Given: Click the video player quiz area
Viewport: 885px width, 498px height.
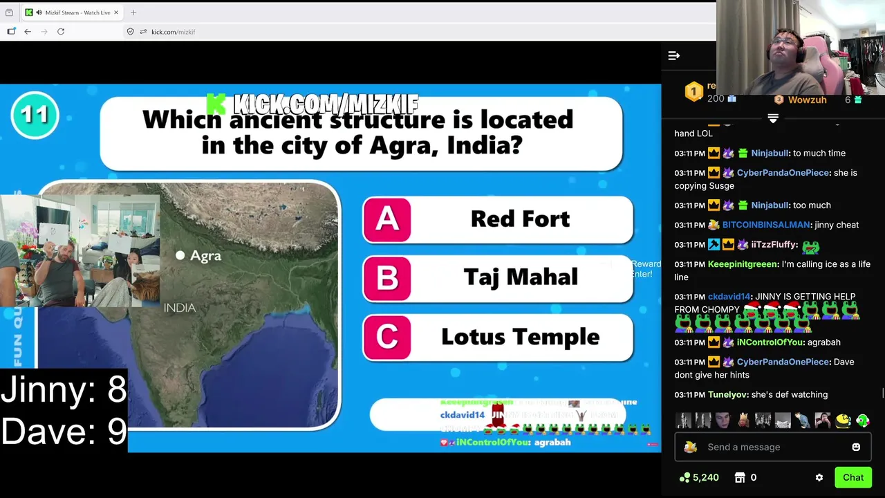Looking at the screenshot, I should coord(330,268).
